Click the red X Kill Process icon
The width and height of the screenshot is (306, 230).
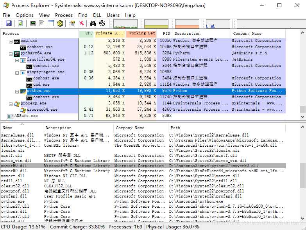[81, 23]
